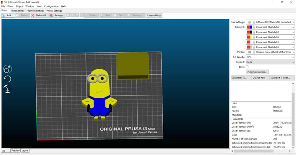Screen dimensions: 296x155
Task: Open the Help menu
Action: 63,6
